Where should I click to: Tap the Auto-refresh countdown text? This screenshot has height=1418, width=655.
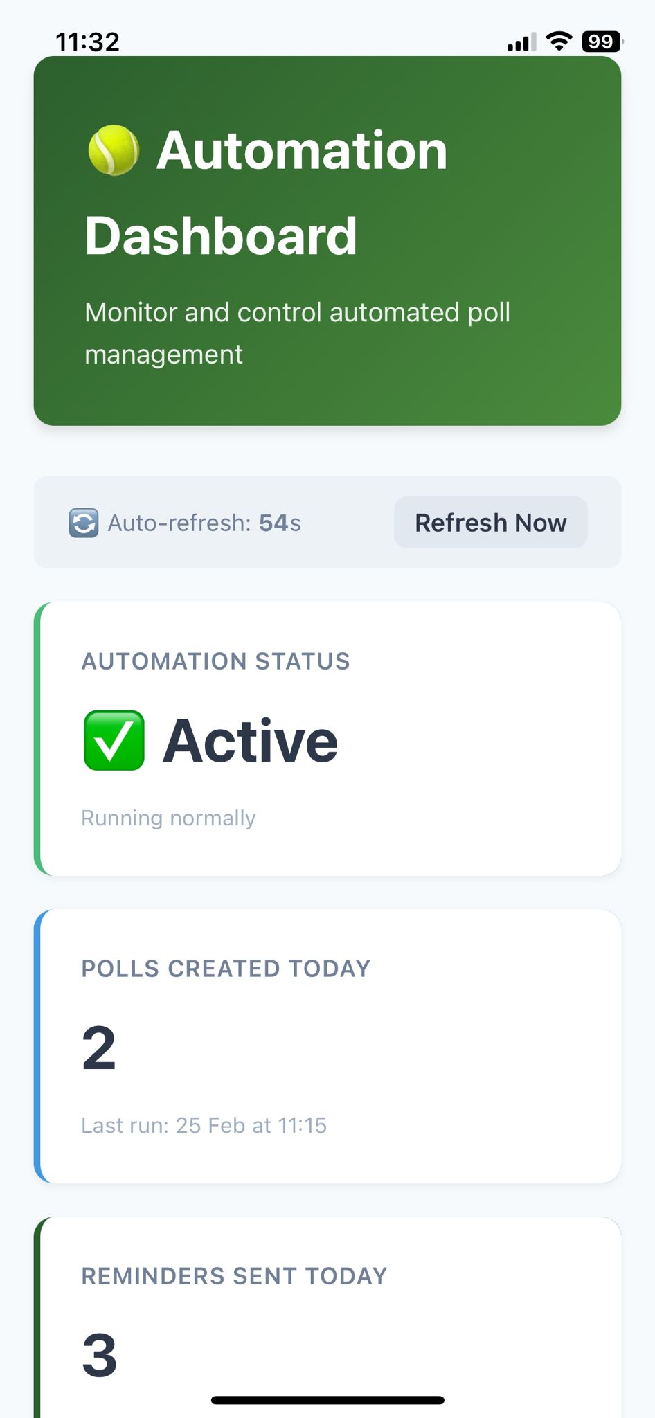coord(204,523)
